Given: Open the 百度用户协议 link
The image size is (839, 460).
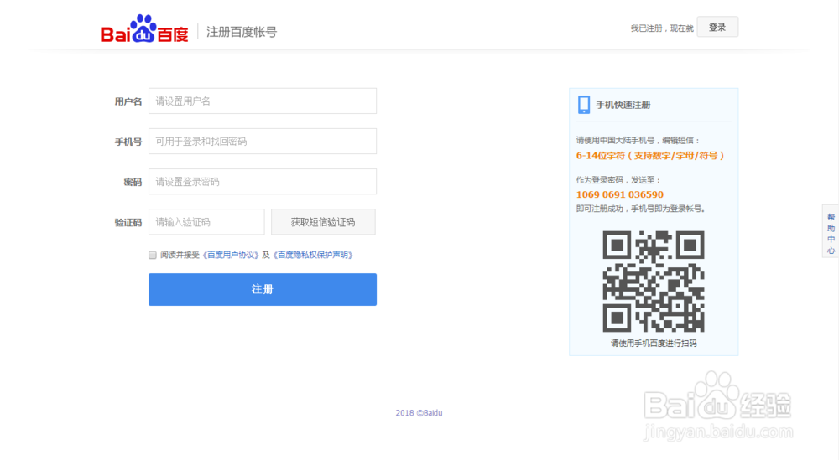Looking at the screenshot, I should 231,255.
